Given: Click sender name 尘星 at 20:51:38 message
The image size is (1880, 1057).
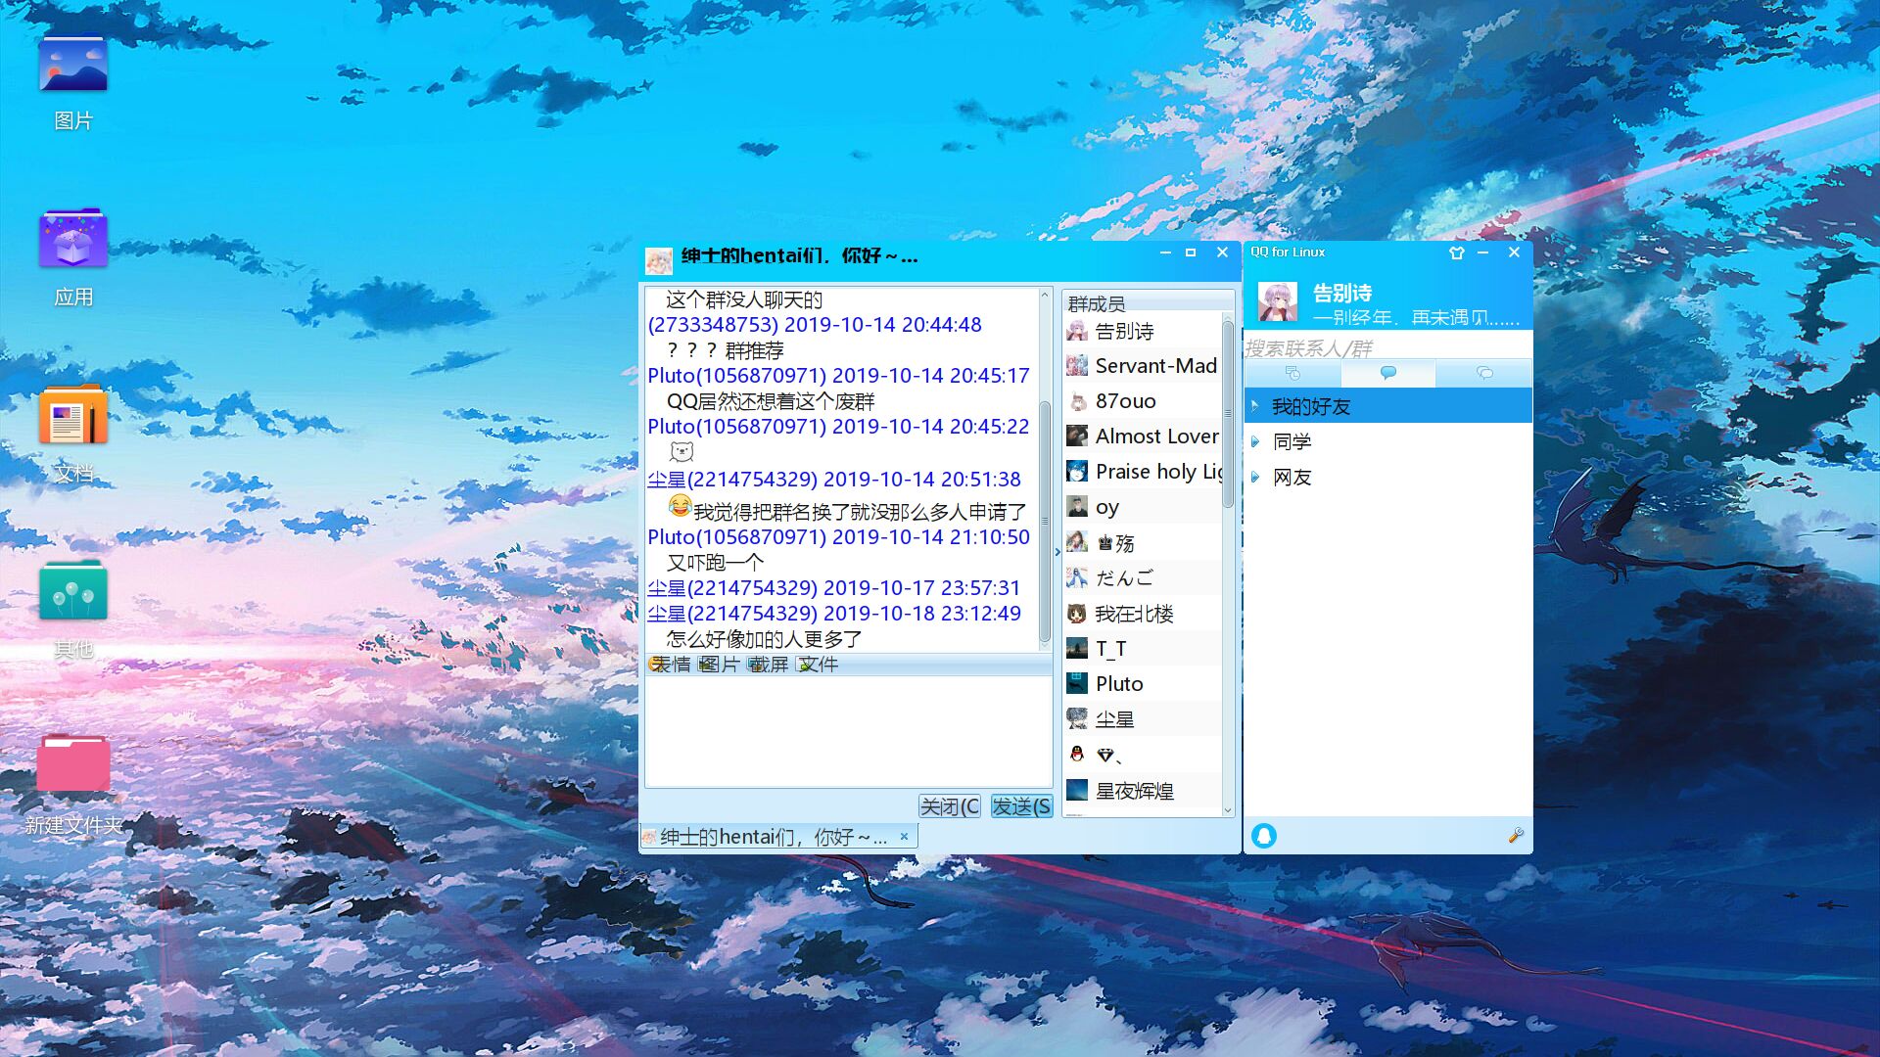Looking at the screenshot, I should (x=667, y=480).
